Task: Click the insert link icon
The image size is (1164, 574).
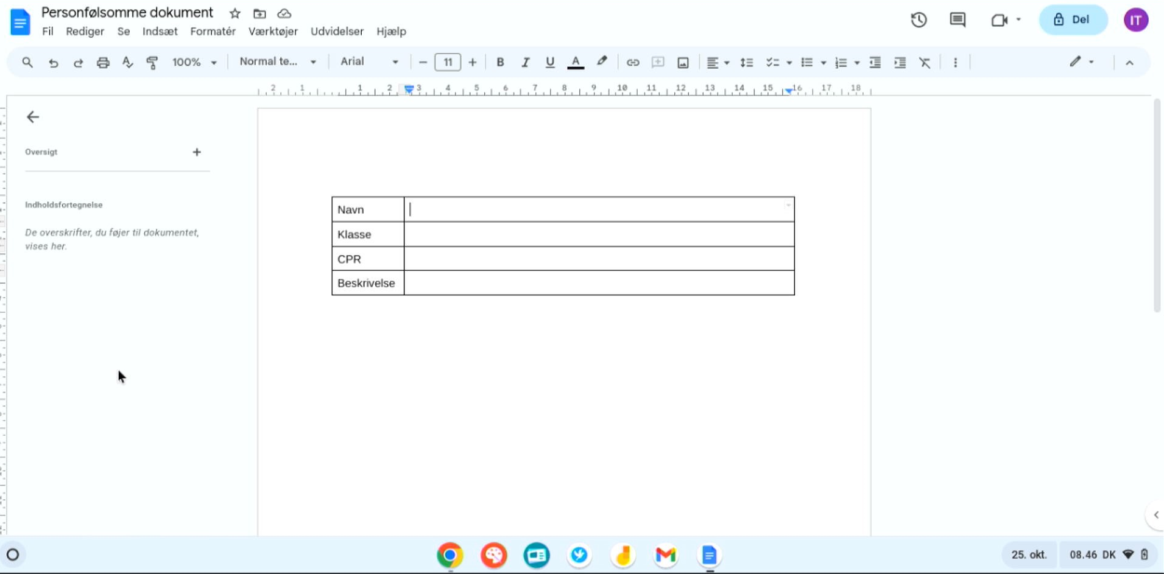Action: coord(633,62)
